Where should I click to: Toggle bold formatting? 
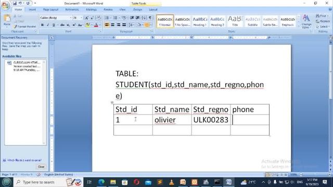[42, 25]
